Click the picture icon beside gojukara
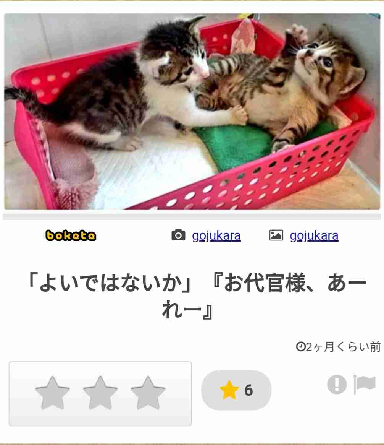384x445 pixels. coord(276,235)
